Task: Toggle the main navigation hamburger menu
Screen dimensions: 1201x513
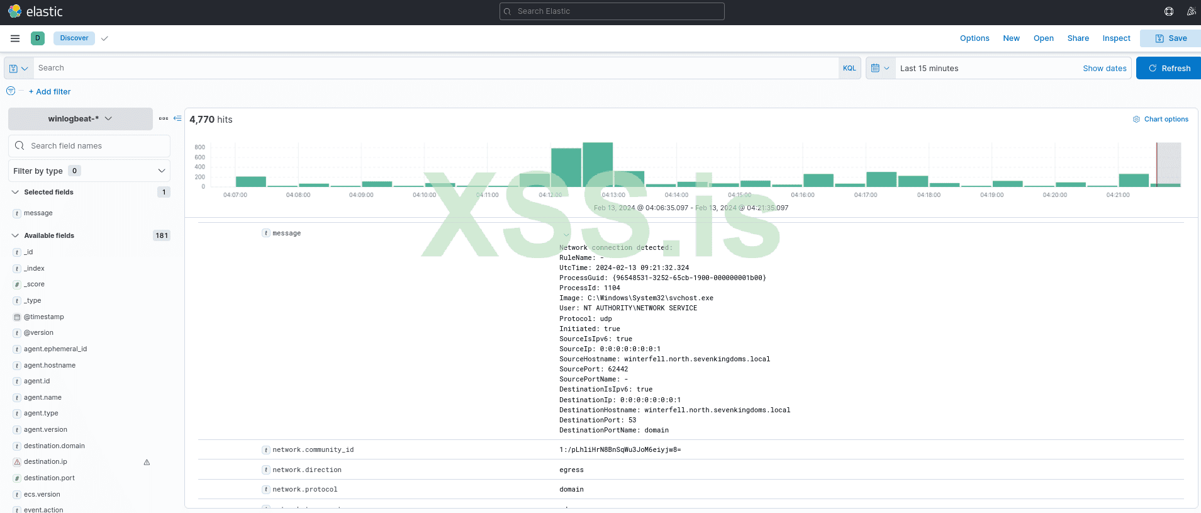Action: pyautogui.click(x=15, y=38)
